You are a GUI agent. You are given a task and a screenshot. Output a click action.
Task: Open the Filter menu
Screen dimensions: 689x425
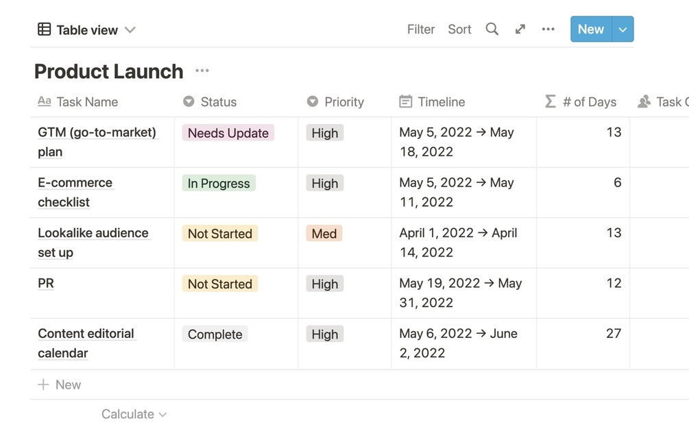(x=421, y=29)
